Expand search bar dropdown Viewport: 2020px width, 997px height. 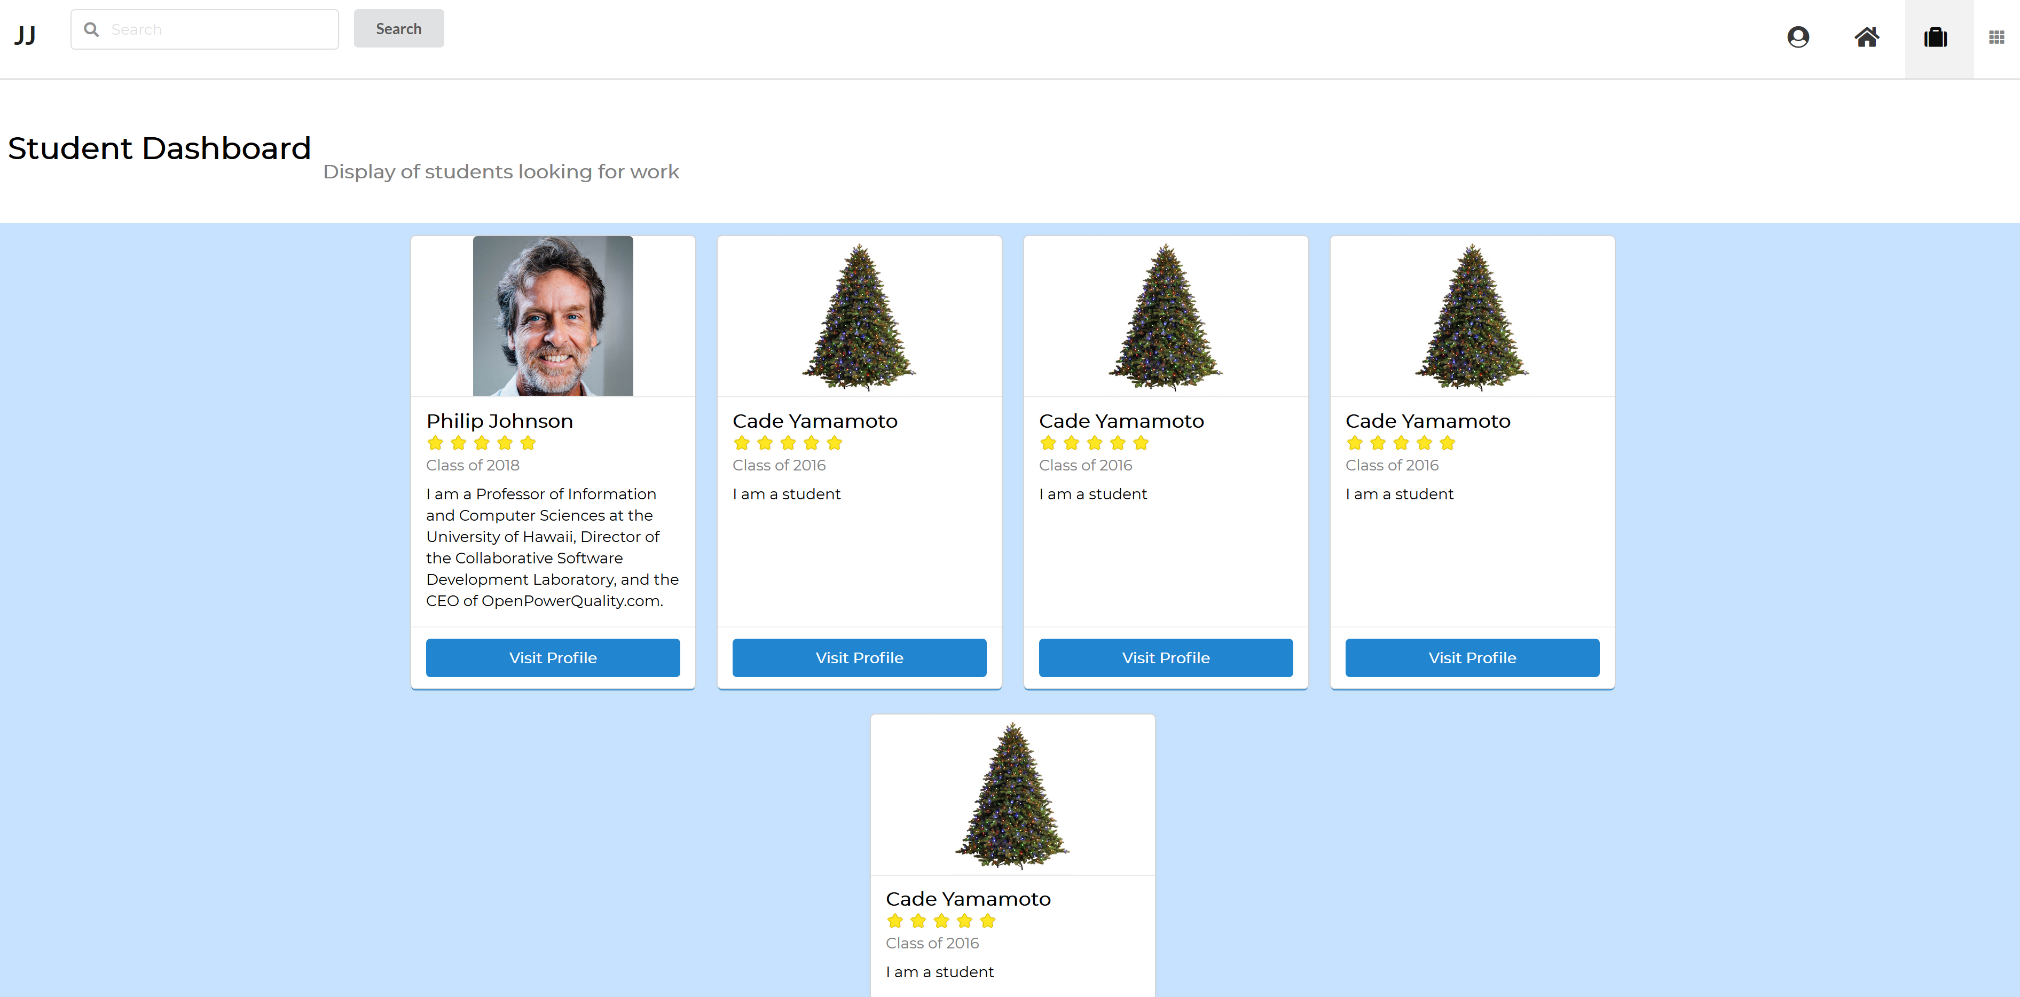pos(206,28)
